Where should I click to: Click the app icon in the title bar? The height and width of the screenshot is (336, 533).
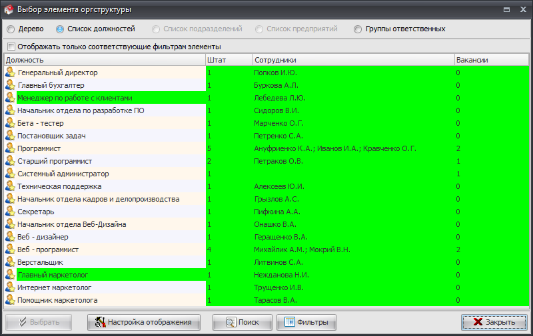9,9
